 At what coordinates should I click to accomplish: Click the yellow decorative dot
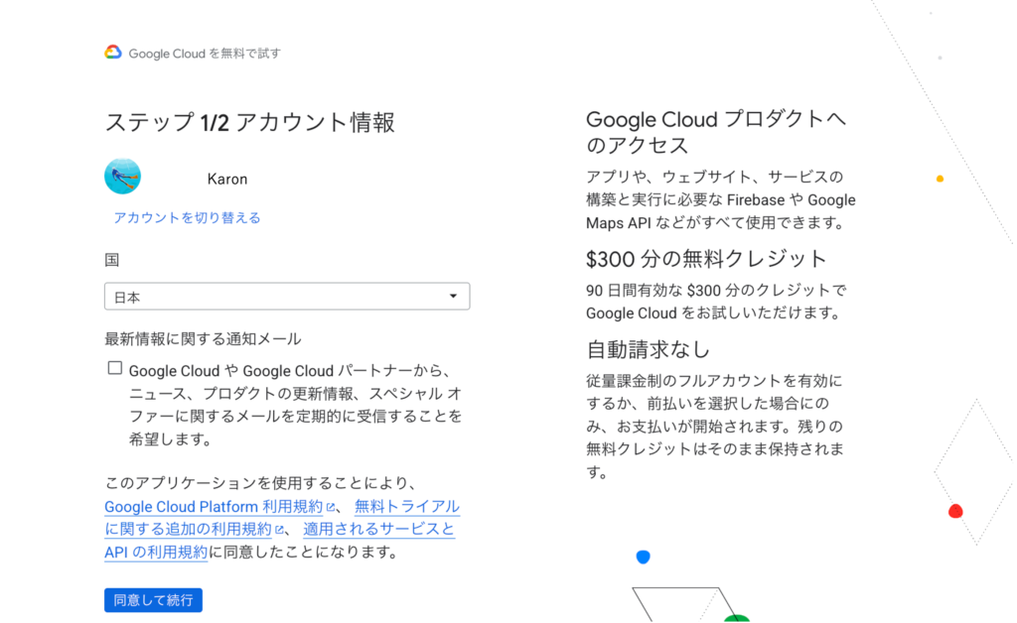coord(940,179)
